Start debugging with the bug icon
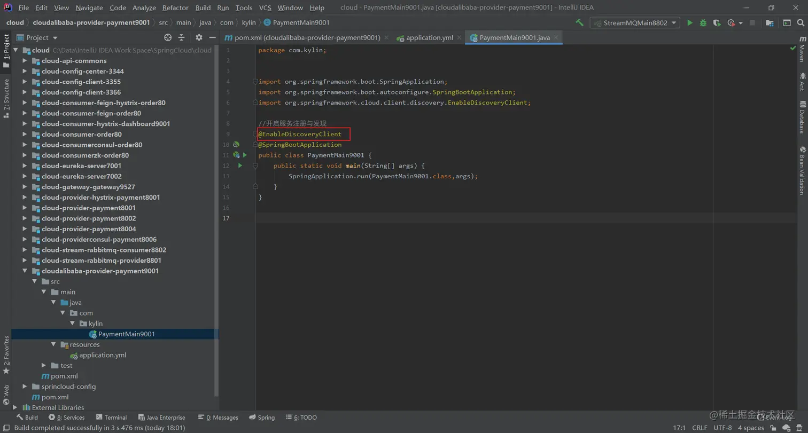Image resolution: width=808 pixels, height=433 pixels. point(703,23)
